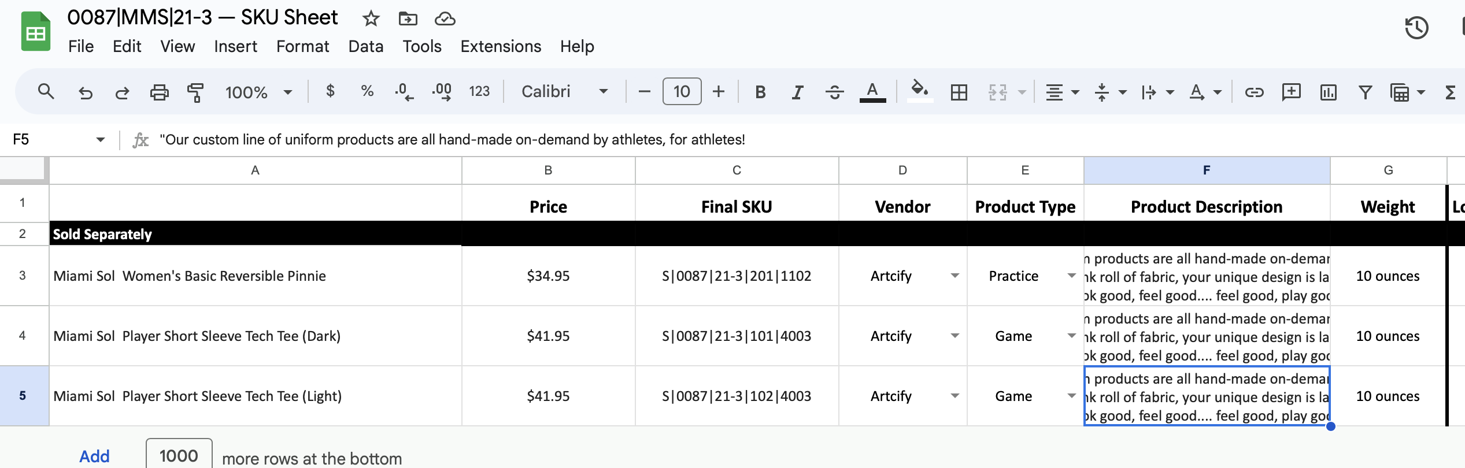The width and height of the screenshot is (1465, 468).
Task: Toggle strikethrough formatting
Action: point(834,92)
